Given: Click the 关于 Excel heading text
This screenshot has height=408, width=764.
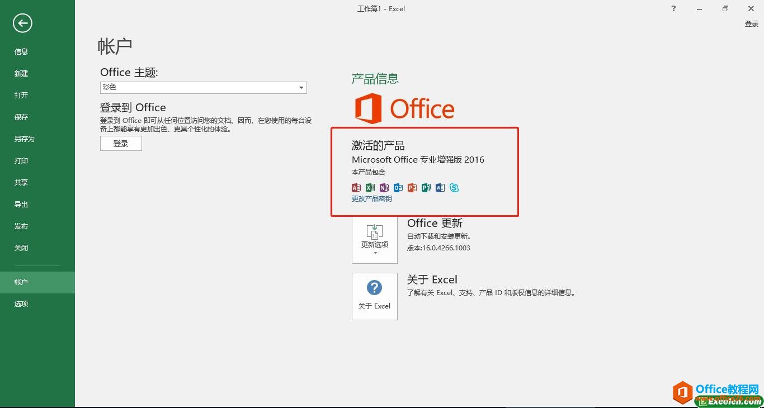Looking at the screenshot, I should 432,279.
